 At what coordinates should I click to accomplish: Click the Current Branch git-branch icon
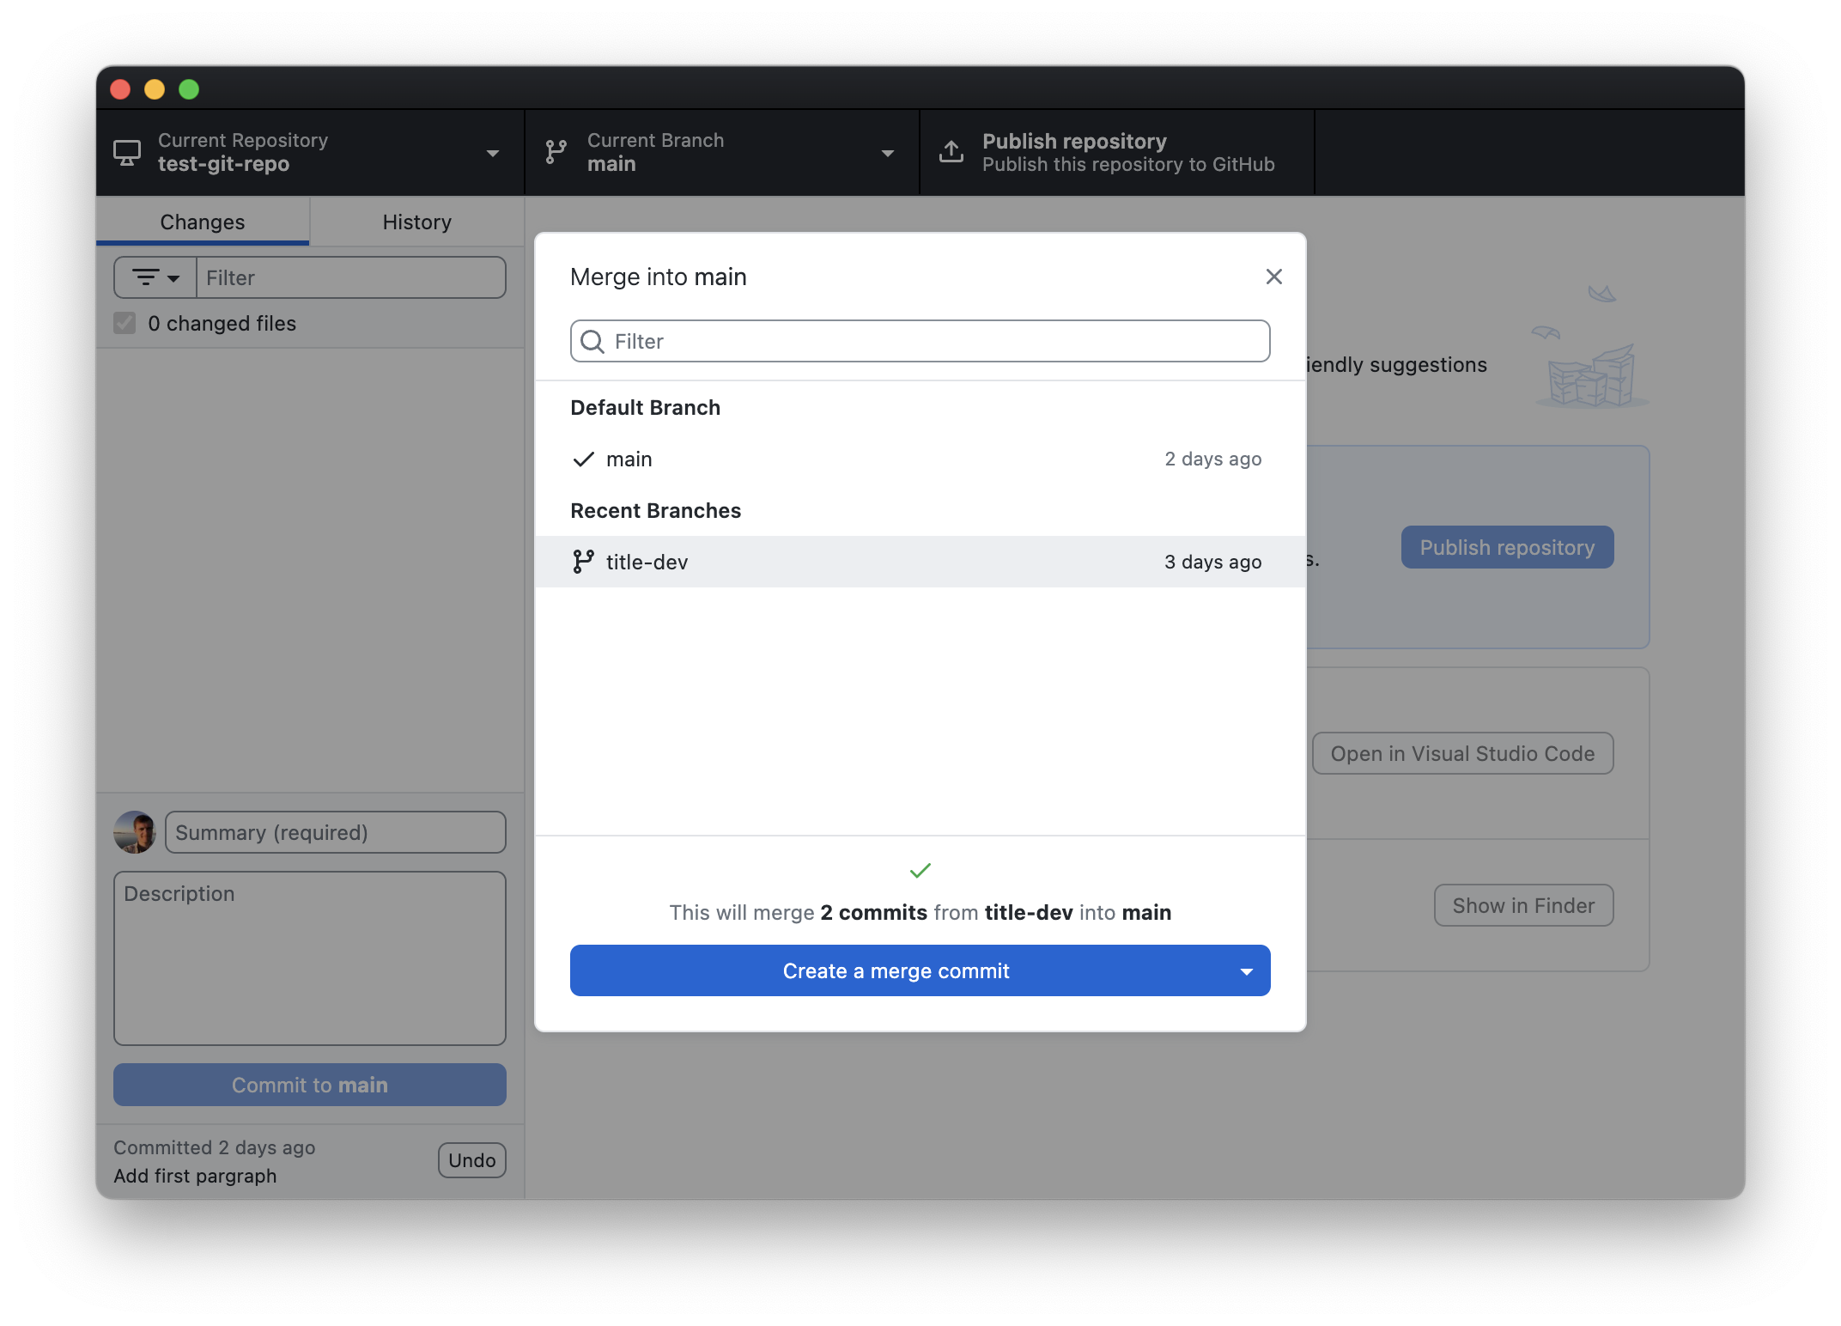point(556,153)
